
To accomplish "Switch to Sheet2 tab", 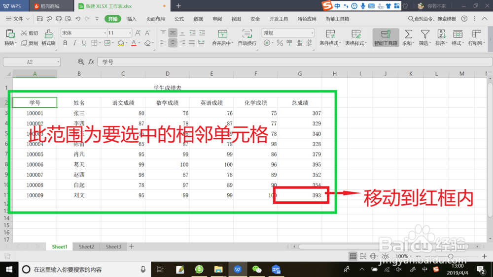I will coord(86,246).
